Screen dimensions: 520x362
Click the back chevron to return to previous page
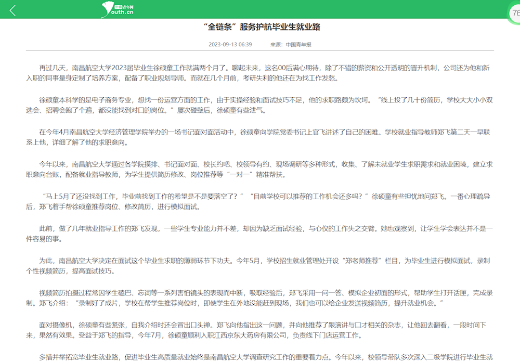tap(11, 9)
